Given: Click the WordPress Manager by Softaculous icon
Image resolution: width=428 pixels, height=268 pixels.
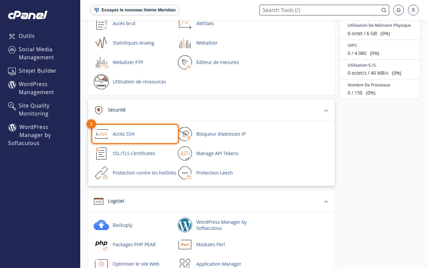Looking at the screenshot, I should coord(185,225).
